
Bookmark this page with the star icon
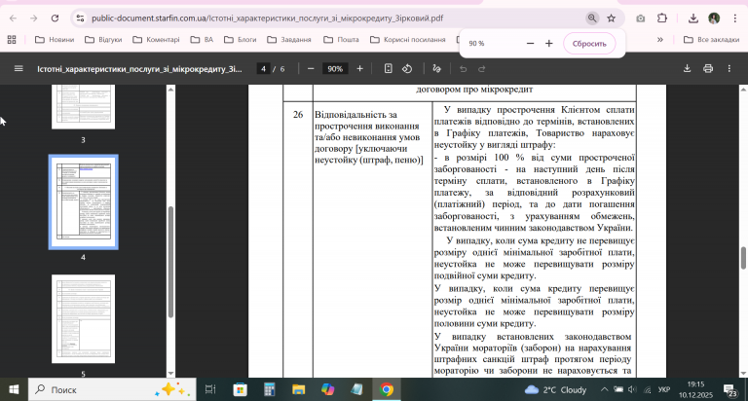(x=611, y=18)
